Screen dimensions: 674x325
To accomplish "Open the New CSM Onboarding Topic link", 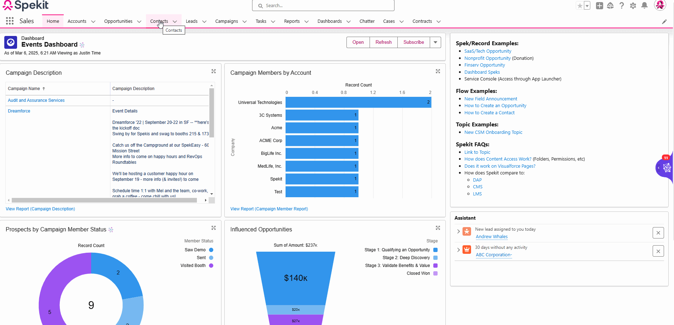I will pos(493,132).
